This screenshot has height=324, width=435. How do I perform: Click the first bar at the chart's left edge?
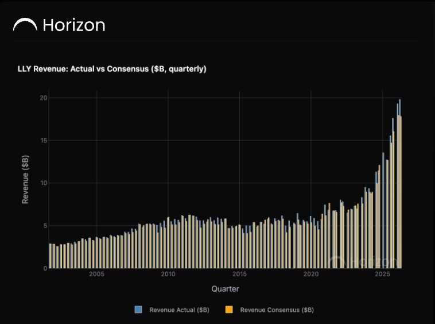(50, 256)
